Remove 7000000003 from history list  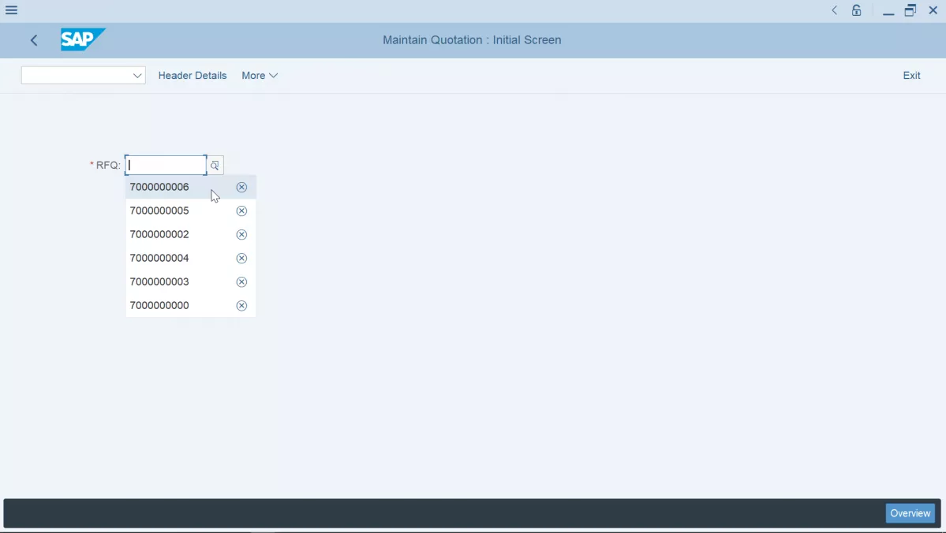click(x=241, y=281)
